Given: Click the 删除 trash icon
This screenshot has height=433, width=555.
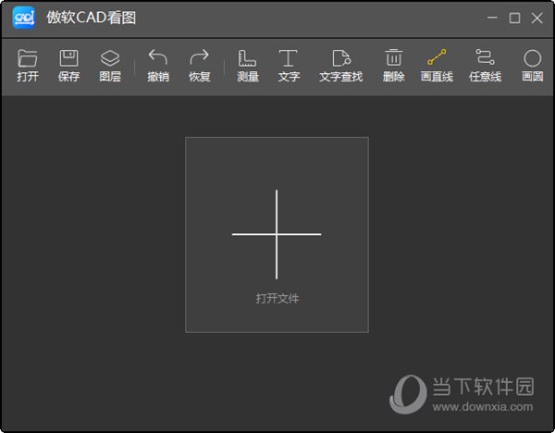Looking at the screenshot, I should (393, 66).
